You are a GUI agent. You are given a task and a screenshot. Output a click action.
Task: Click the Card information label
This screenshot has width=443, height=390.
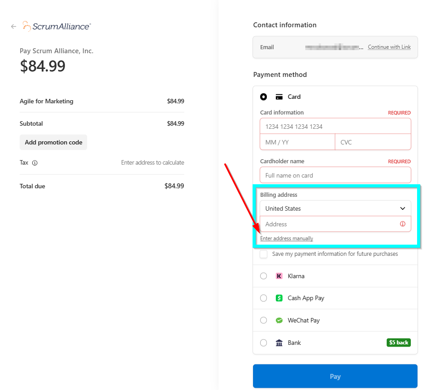click(x=282, y=112)
